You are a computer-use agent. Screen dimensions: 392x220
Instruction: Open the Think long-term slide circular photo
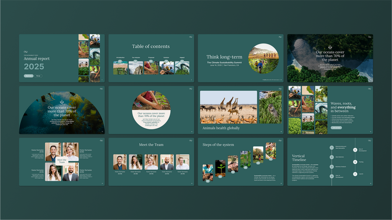(263, 58)
